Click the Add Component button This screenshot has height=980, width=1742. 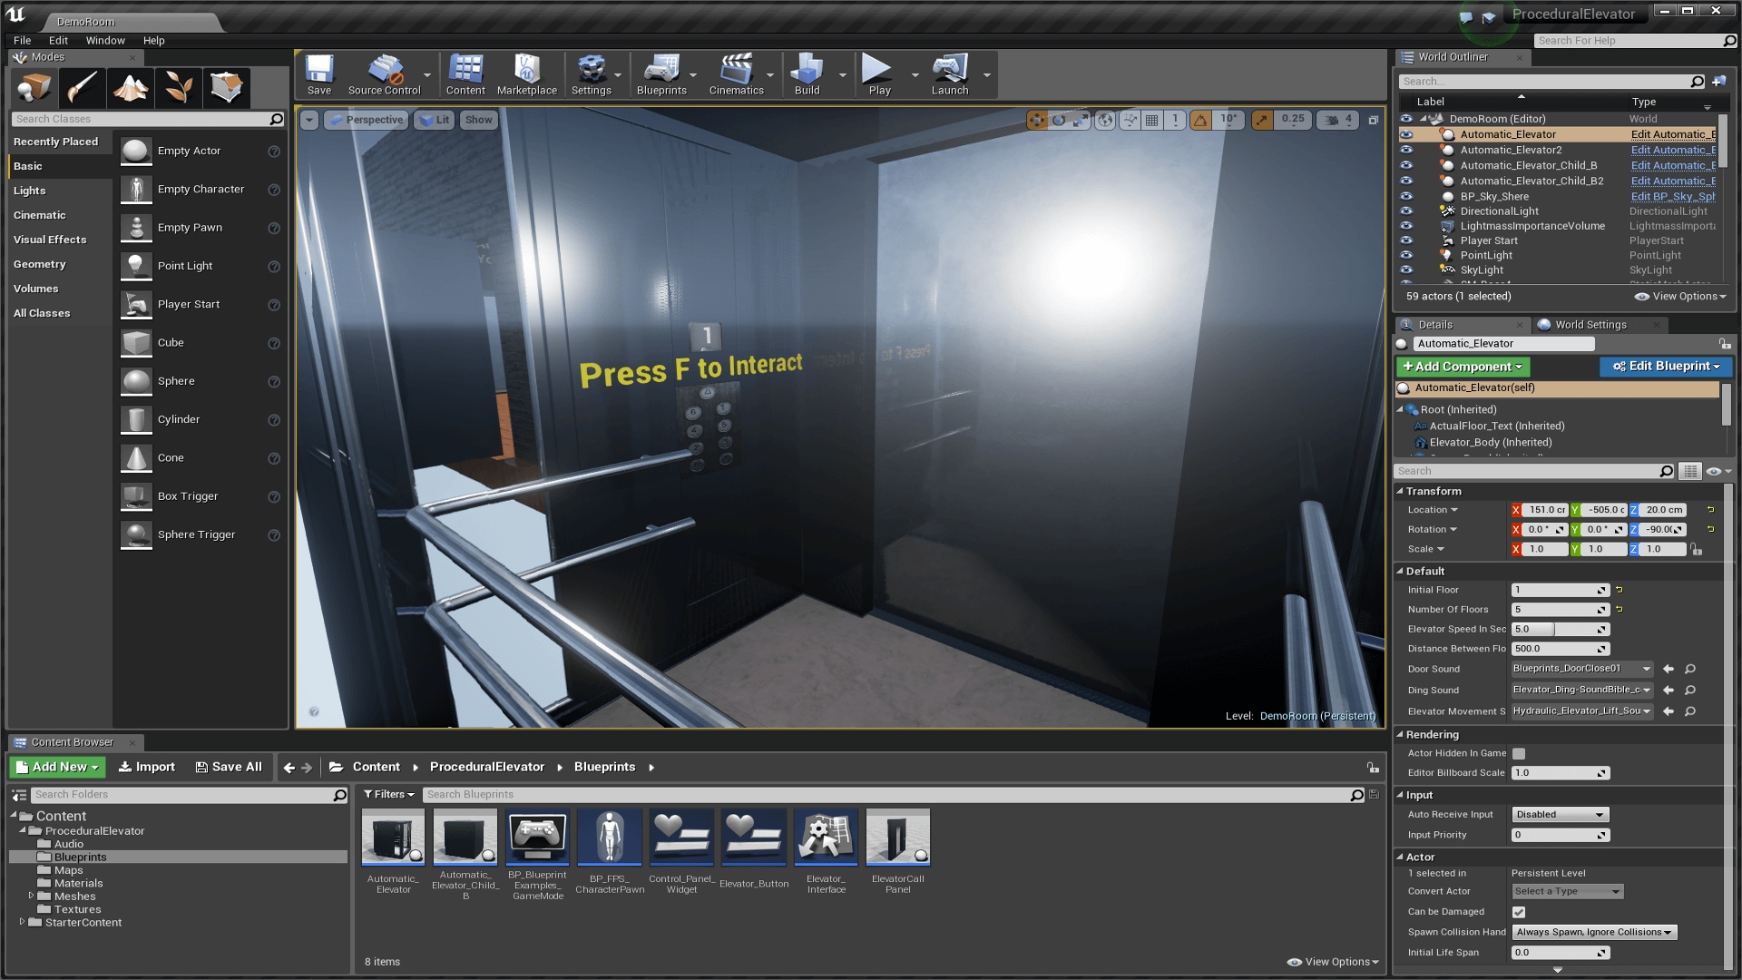tap(1463, 367)
